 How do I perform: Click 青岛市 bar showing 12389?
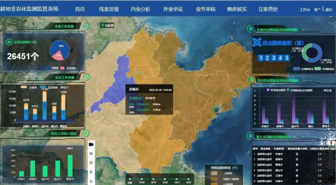[x=63, y=107]
